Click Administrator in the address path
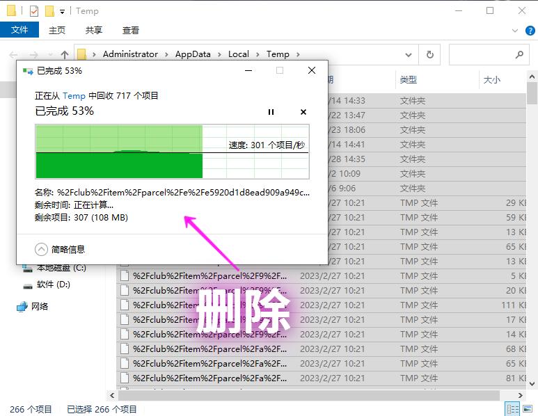538x416 pixels. click(130, 54)
